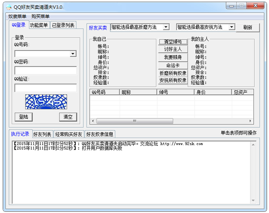Open the 购买菜单 menu
This screenshot has width=269, height=213.
pyautogui.click(x=40, y=17)
